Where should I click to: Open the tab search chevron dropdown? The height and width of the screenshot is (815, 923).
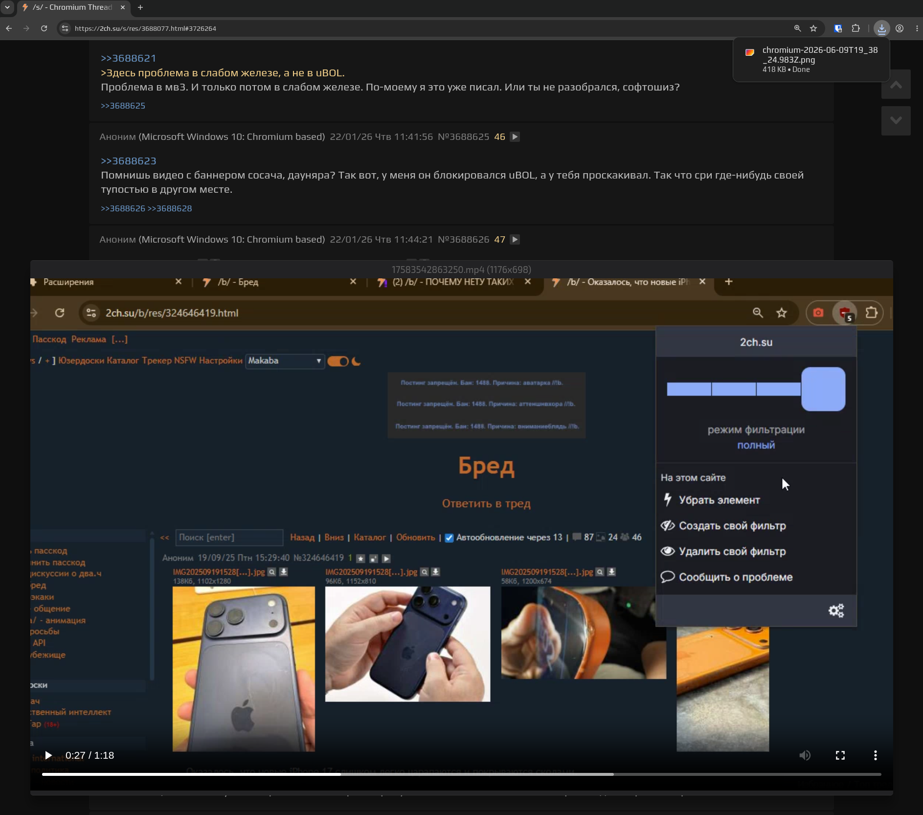tap(7, 7)
